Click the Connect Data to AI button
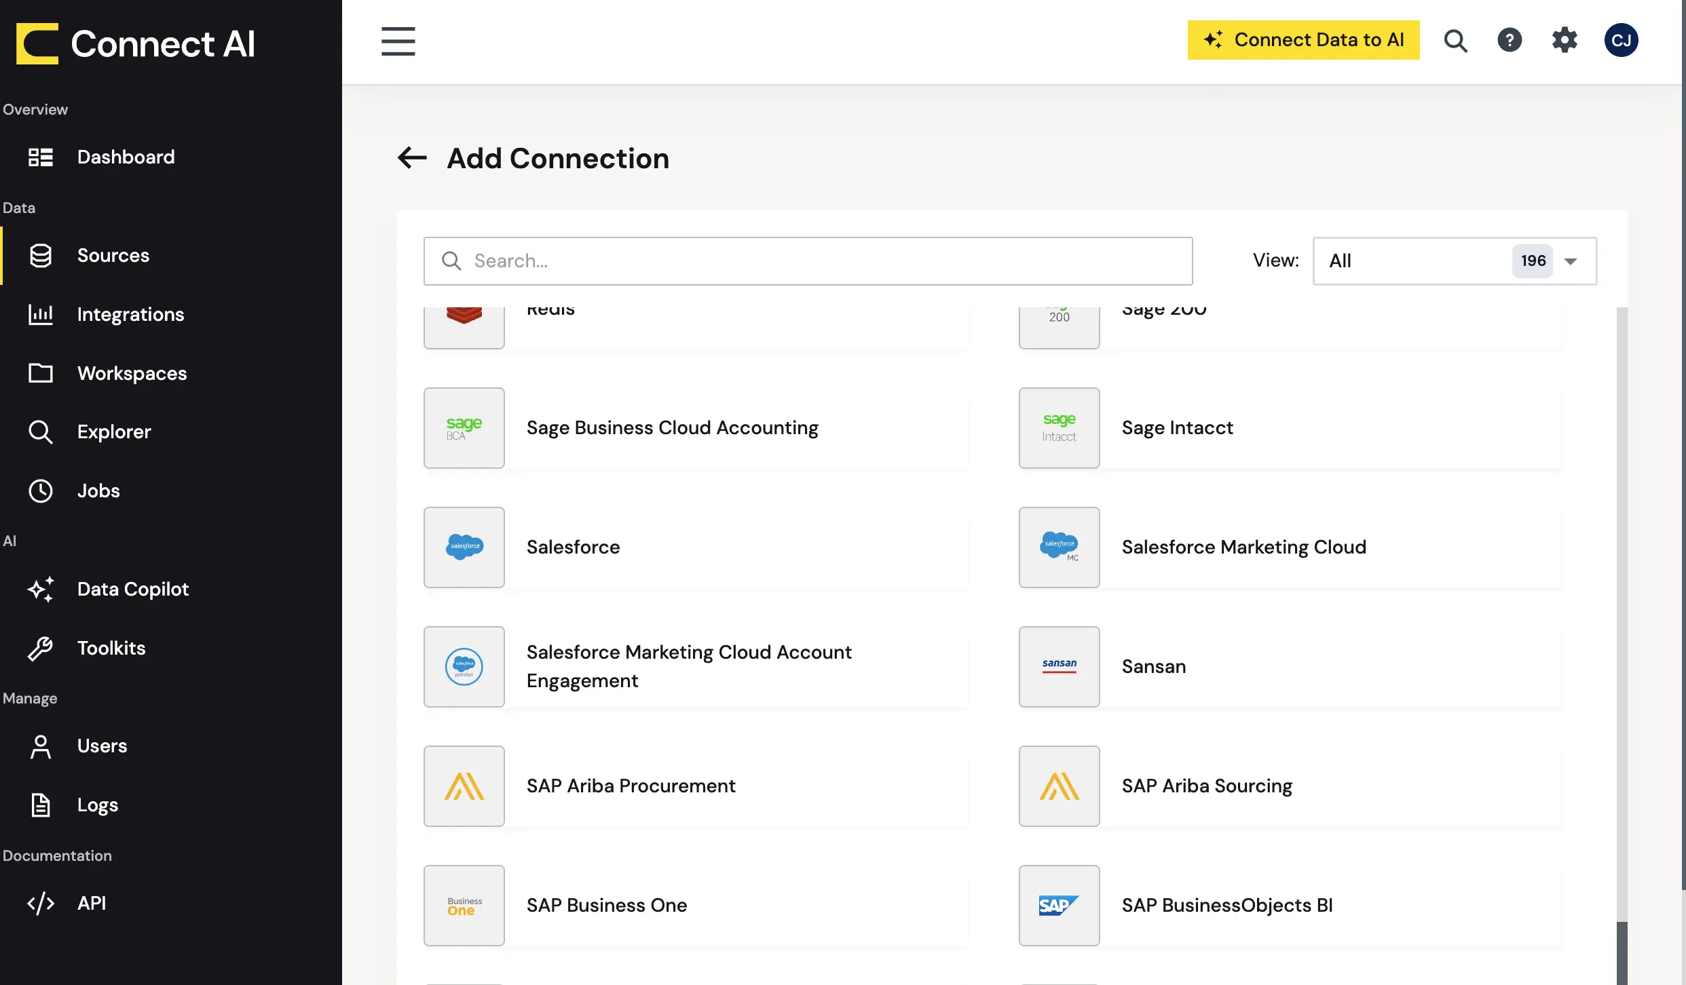The image size is (1686, 985). (x=1303, y=40)
